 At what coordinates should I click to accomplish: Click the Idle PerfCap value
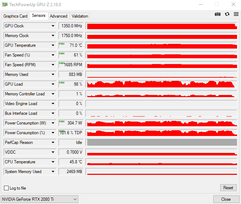(x=71, y=142)
